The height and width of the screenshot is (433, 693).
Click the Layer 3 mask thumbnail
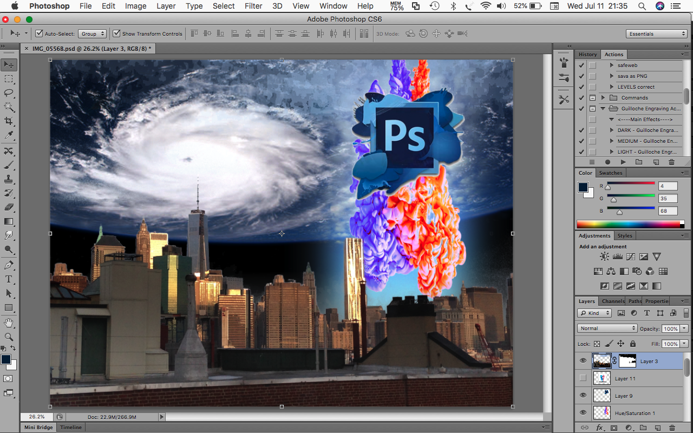627,361
